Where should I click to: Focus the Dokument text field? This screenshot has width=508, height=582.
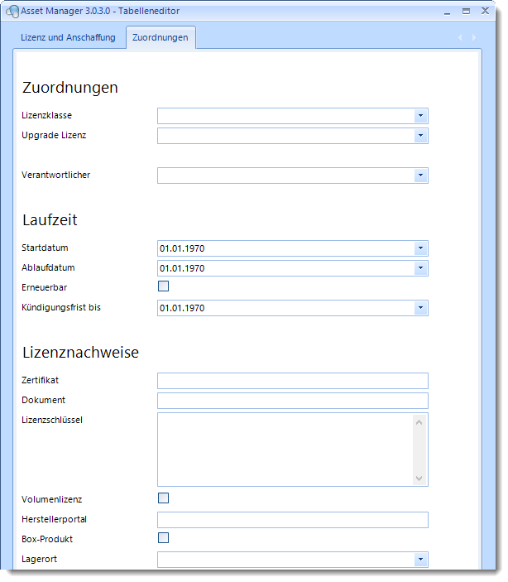point(293,401)
